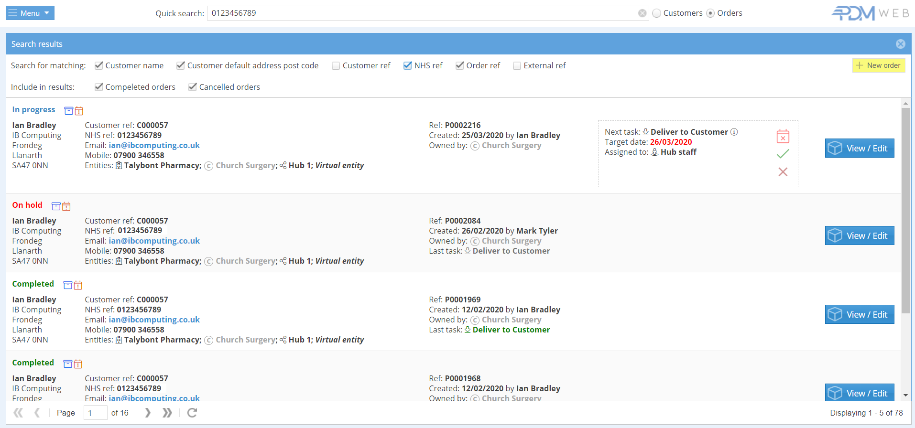
Task: Clear the quick search field
Action: coord(642,13)
